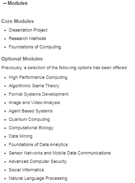Choose Advanced Computer Security
135x183 pixels.
[38, 162]
